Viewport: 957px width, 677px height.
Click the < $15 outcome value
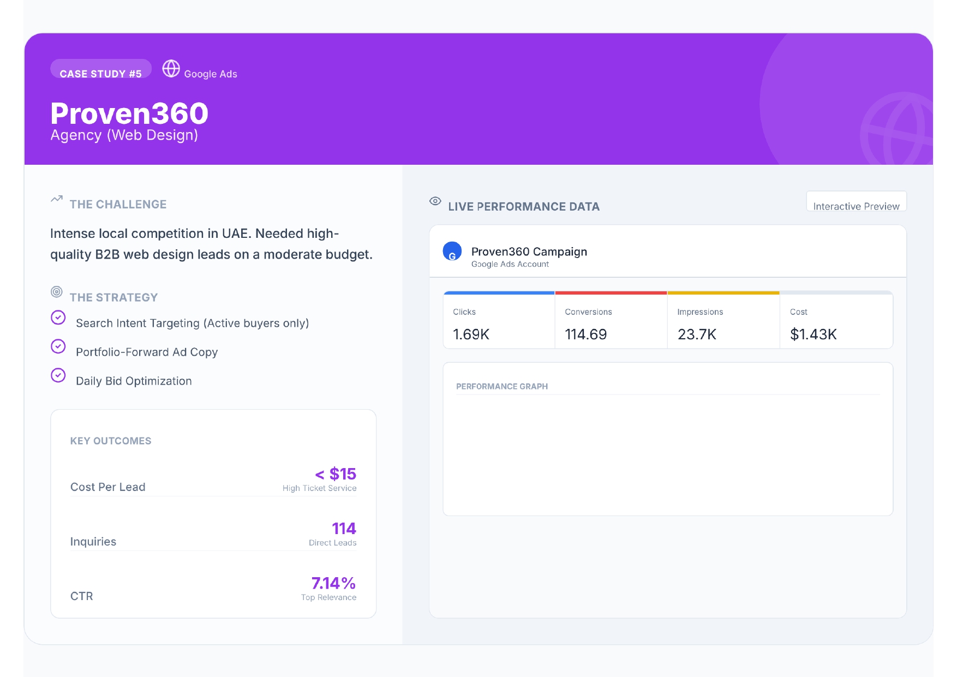[336, 474]
